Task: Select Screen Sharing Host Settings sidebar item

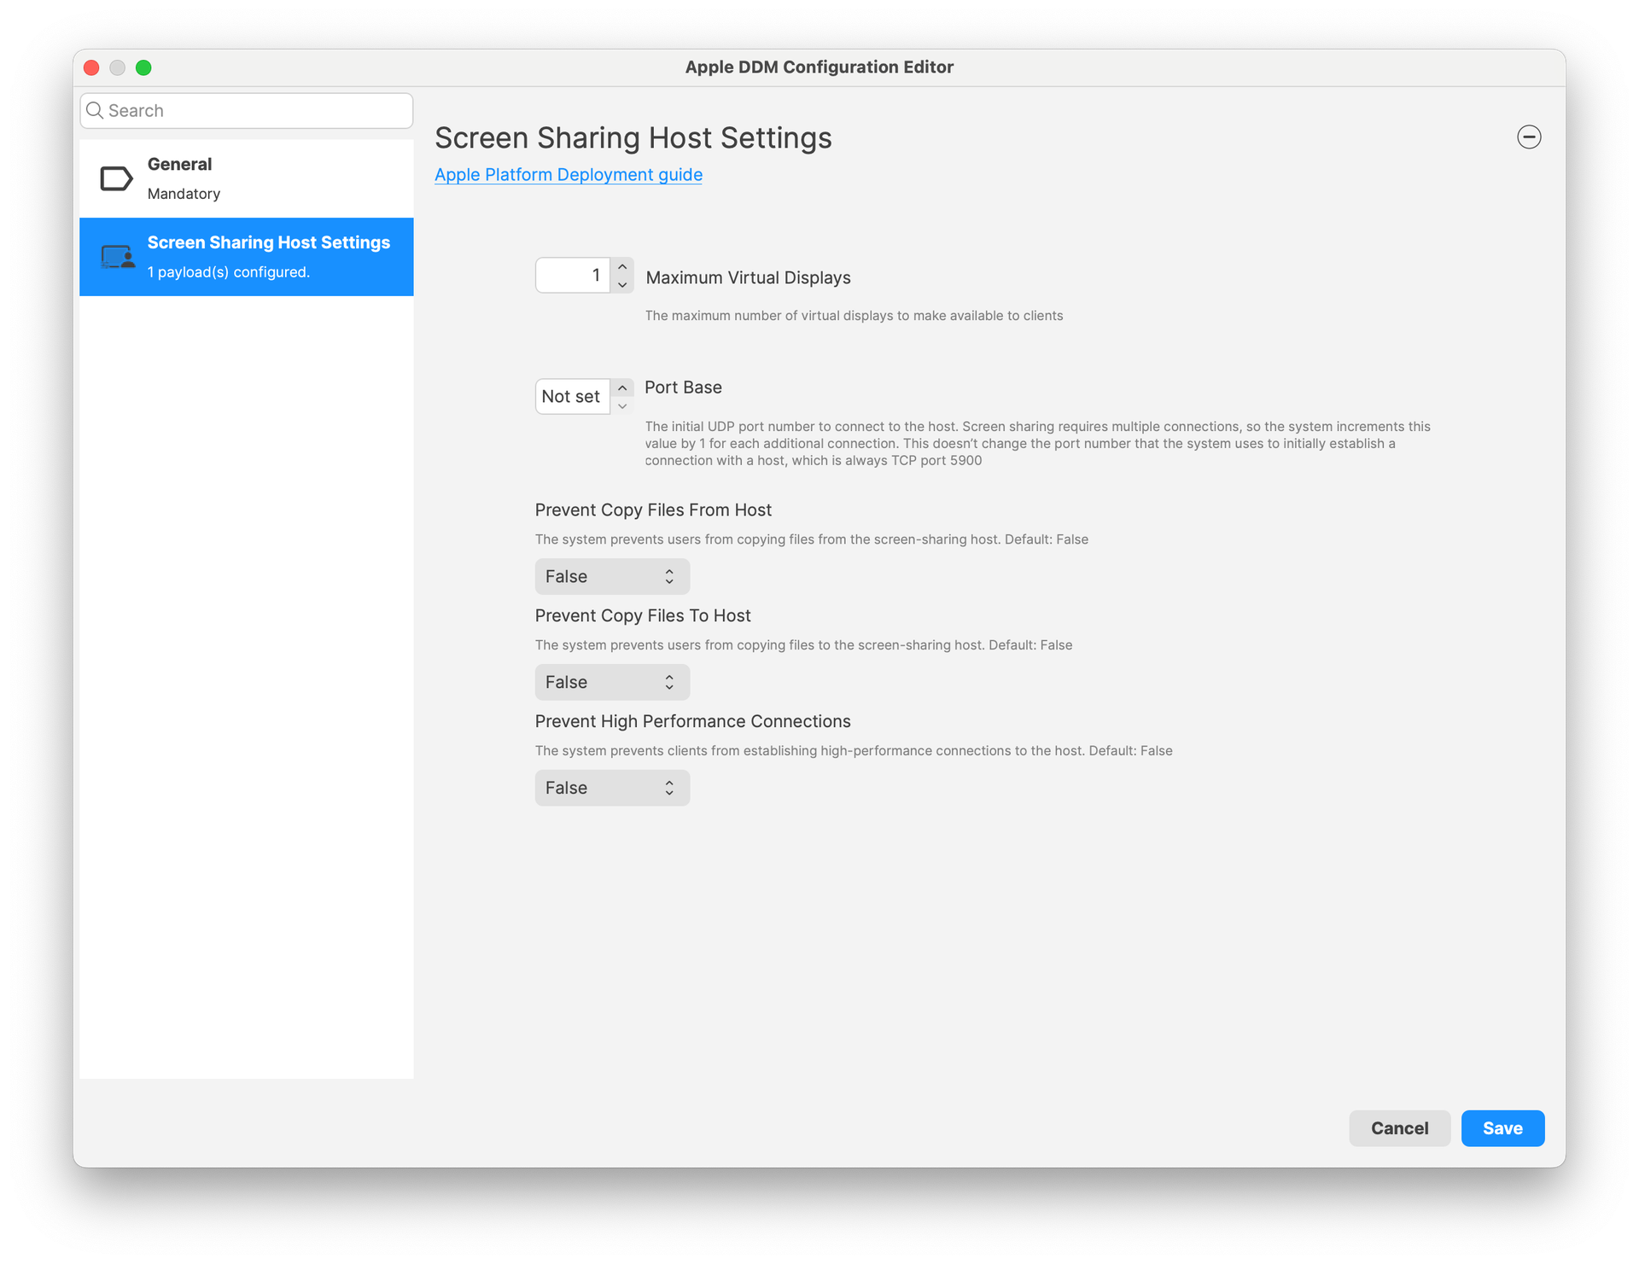Action: [247, 257]
